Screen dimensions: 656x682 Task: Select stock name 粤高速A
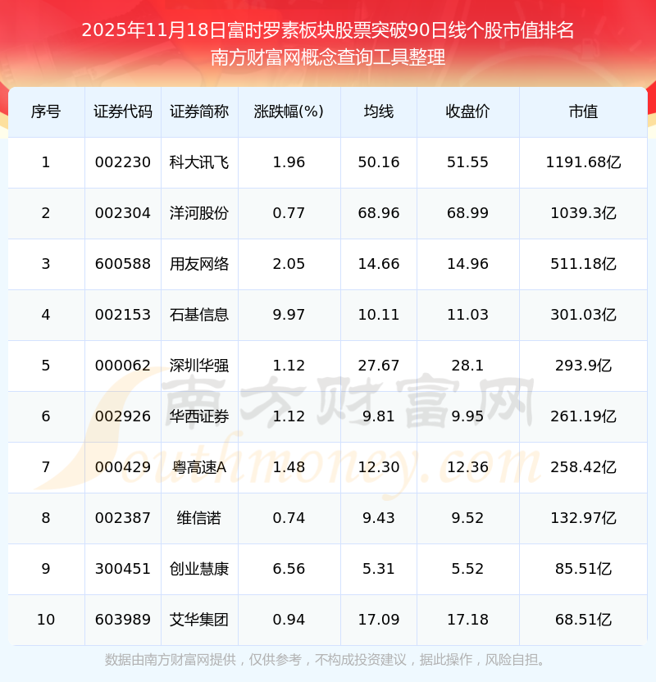pyautogui.click(x=199, y=467)
